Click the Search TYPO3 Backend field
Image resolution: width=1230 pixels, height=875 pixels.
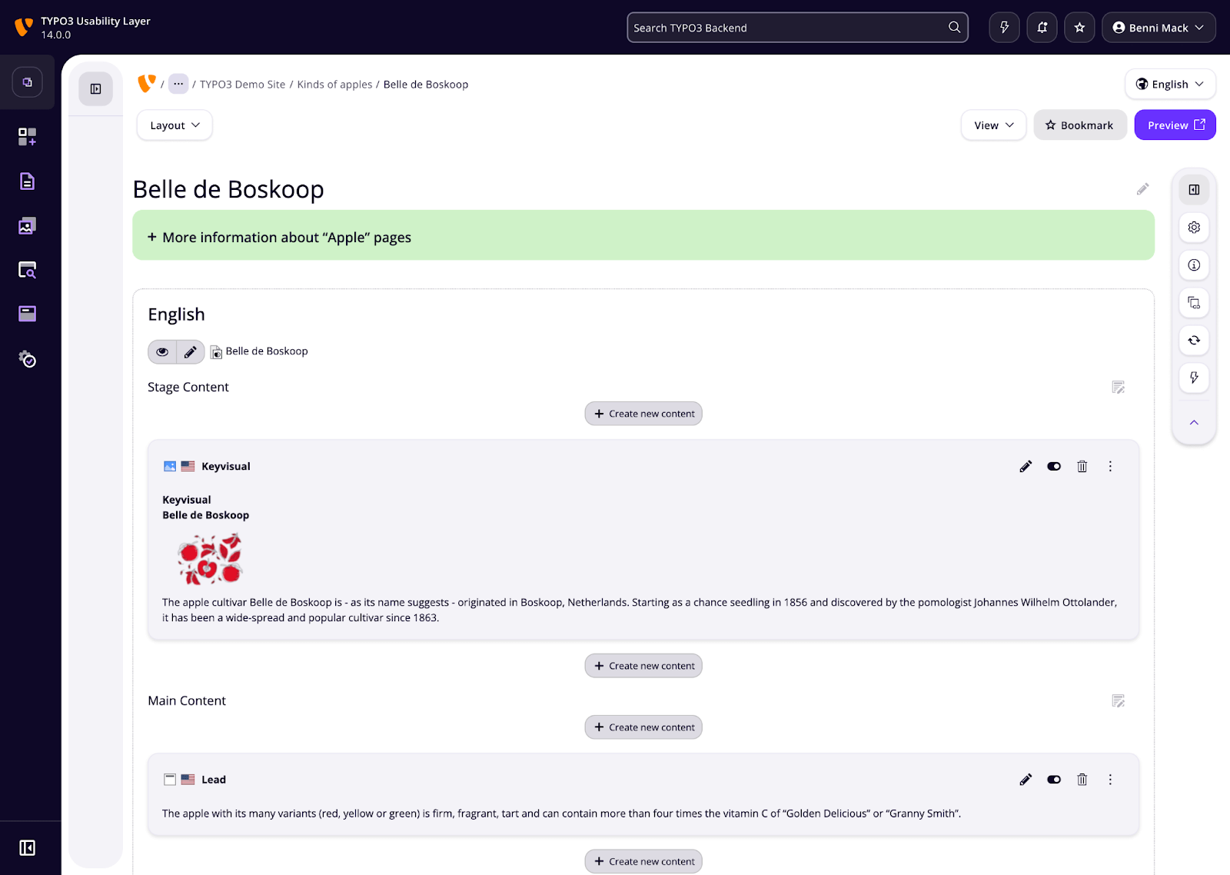(788, 28)
